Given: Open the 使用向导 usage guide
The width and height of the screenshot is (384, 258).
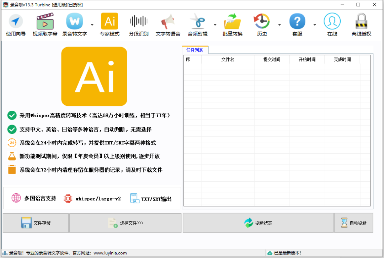Looking at the screenshot, I should coord(16,25).
